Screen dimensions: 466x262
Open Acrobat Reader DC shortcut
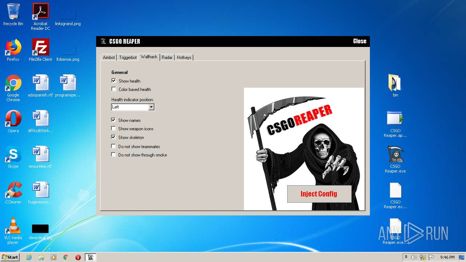click(x=40, y=17)
